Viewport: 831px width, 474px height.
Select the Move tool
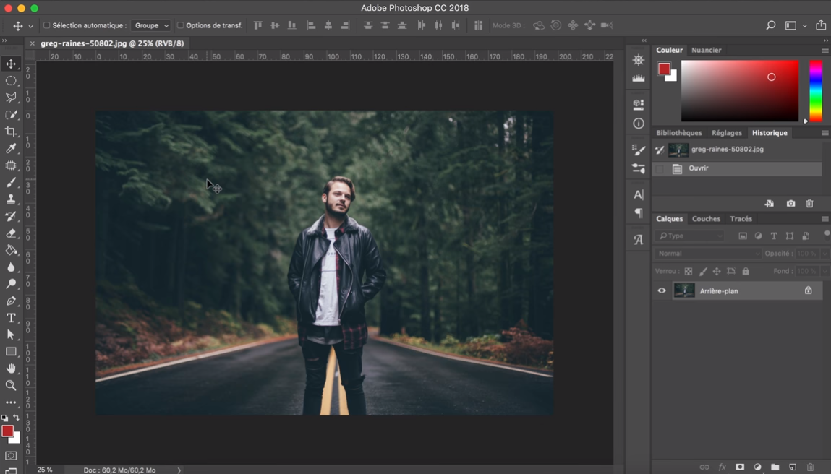[10, 64]
